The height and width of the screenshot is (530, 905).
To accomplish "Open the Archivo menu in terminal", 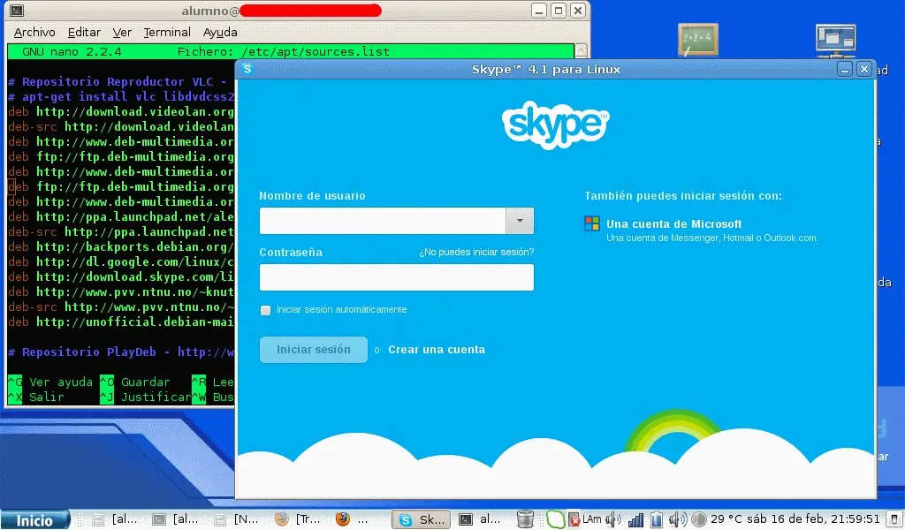I will click(34, 33).
